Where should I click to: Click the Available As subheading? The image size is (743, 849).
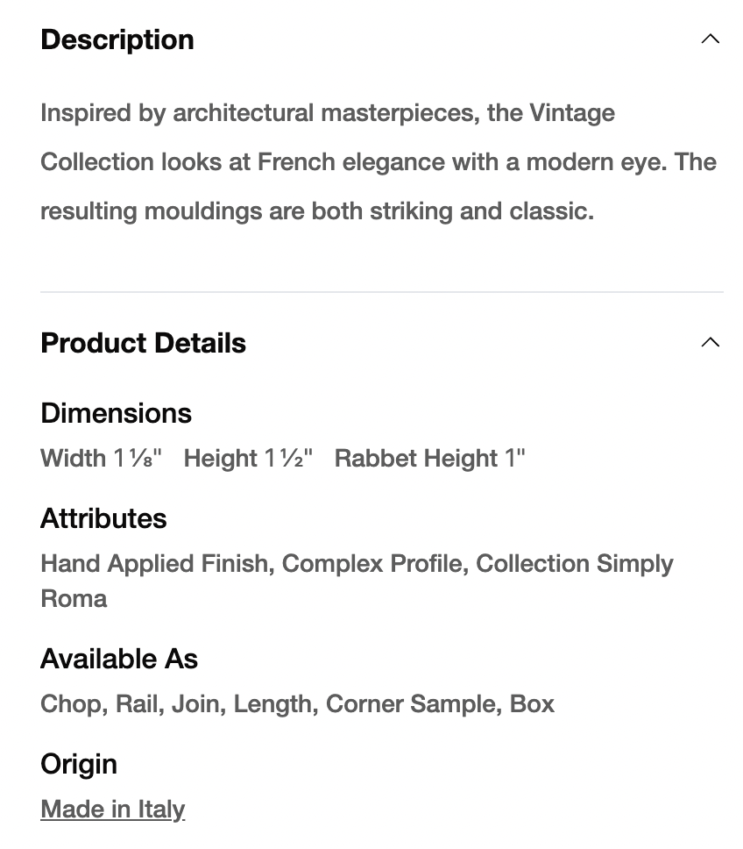119,659
